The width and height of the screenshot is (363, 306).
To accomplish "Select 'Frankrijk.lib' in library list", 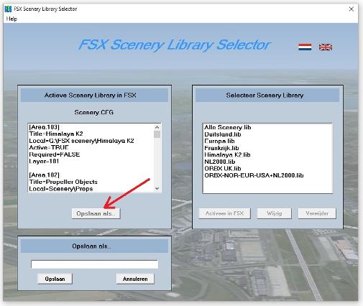I will pos(221,148).
